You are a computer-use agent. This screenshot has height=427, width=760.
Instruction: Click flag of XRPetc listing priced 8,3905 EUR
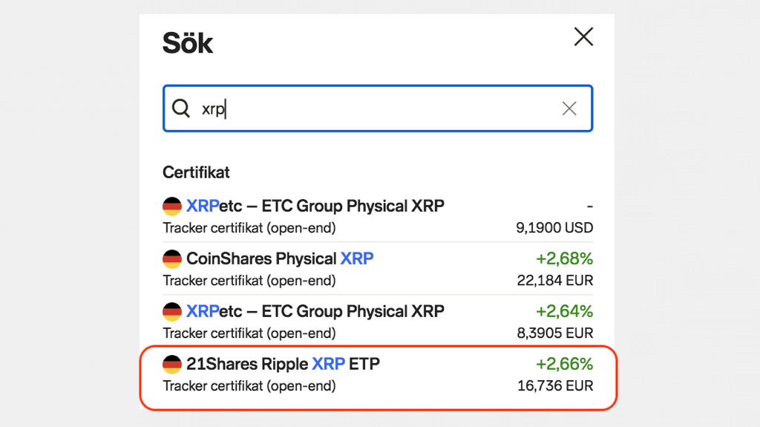172,312
